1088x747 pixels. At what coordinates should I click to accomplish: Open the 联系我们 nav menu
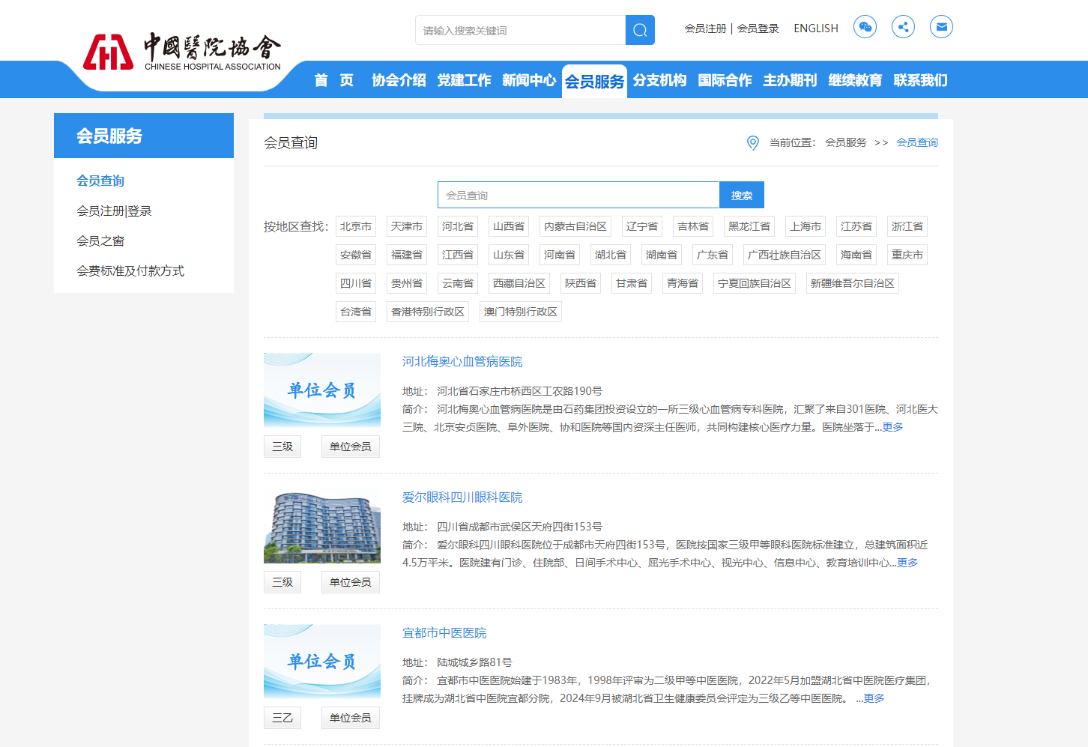920,80
